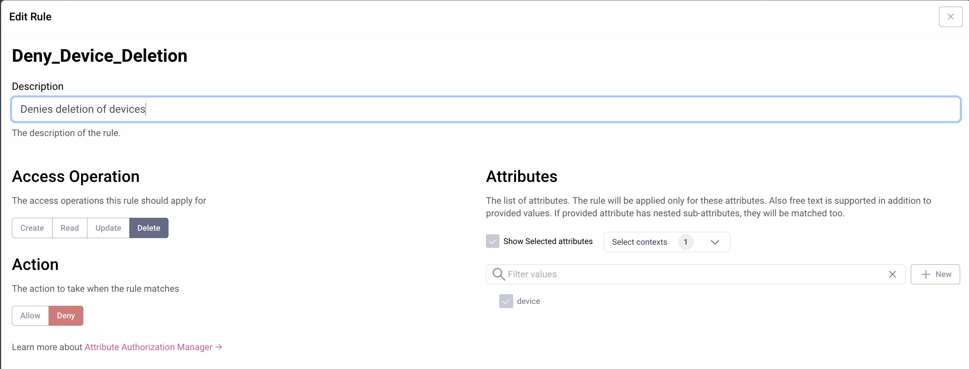Image resolution: width=969 pixels, height=369 pixels.
Task: Select the Update access operation
Action: (108, 228)
